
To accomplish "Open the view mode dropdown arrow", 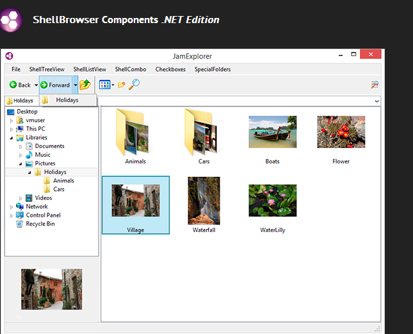I will tap(113, 85).
